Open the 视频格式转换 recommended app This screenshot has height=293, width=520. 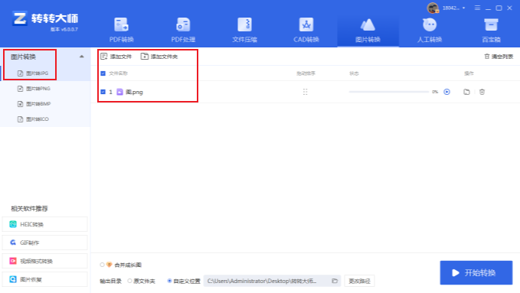click(x=44, y=261)
